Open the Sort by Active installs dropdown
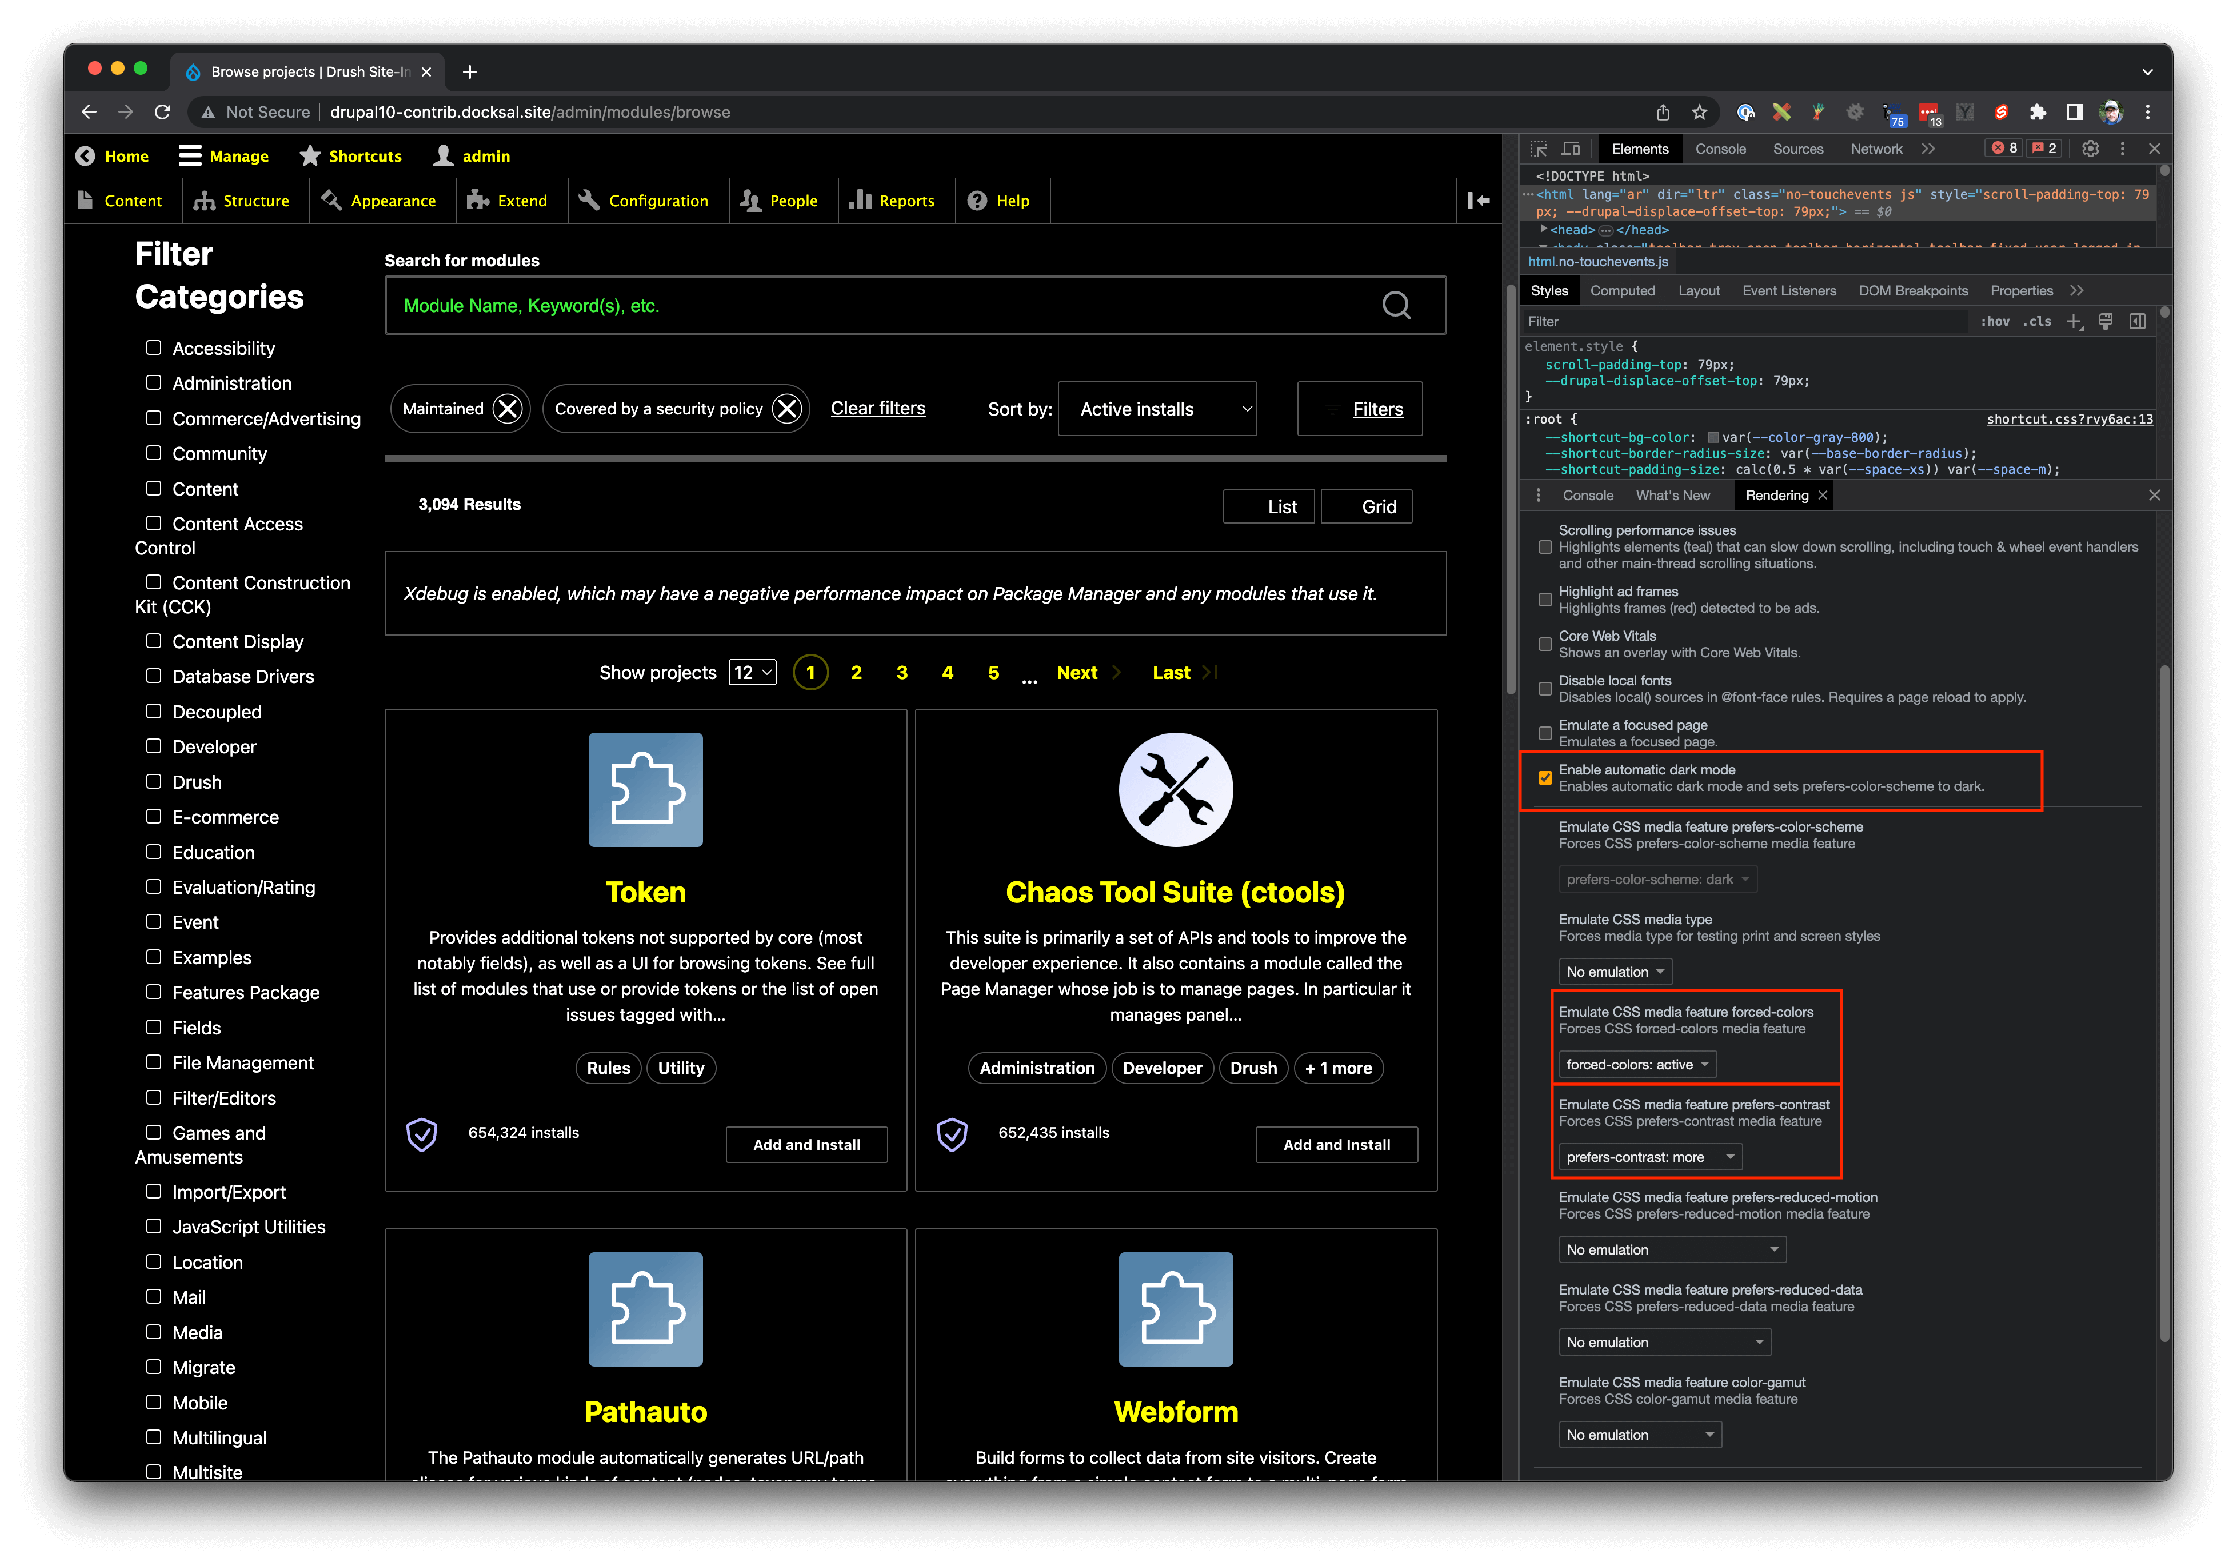2237x1566 pixels. pos(1156,409)
